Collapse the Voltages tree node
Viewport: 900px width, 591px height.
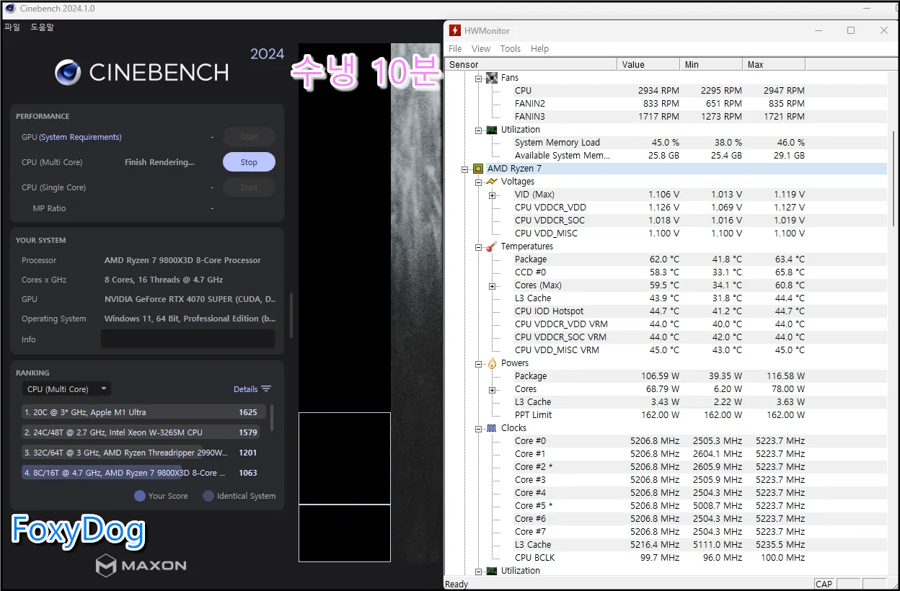pyautogui.click(x=478, y=182)
